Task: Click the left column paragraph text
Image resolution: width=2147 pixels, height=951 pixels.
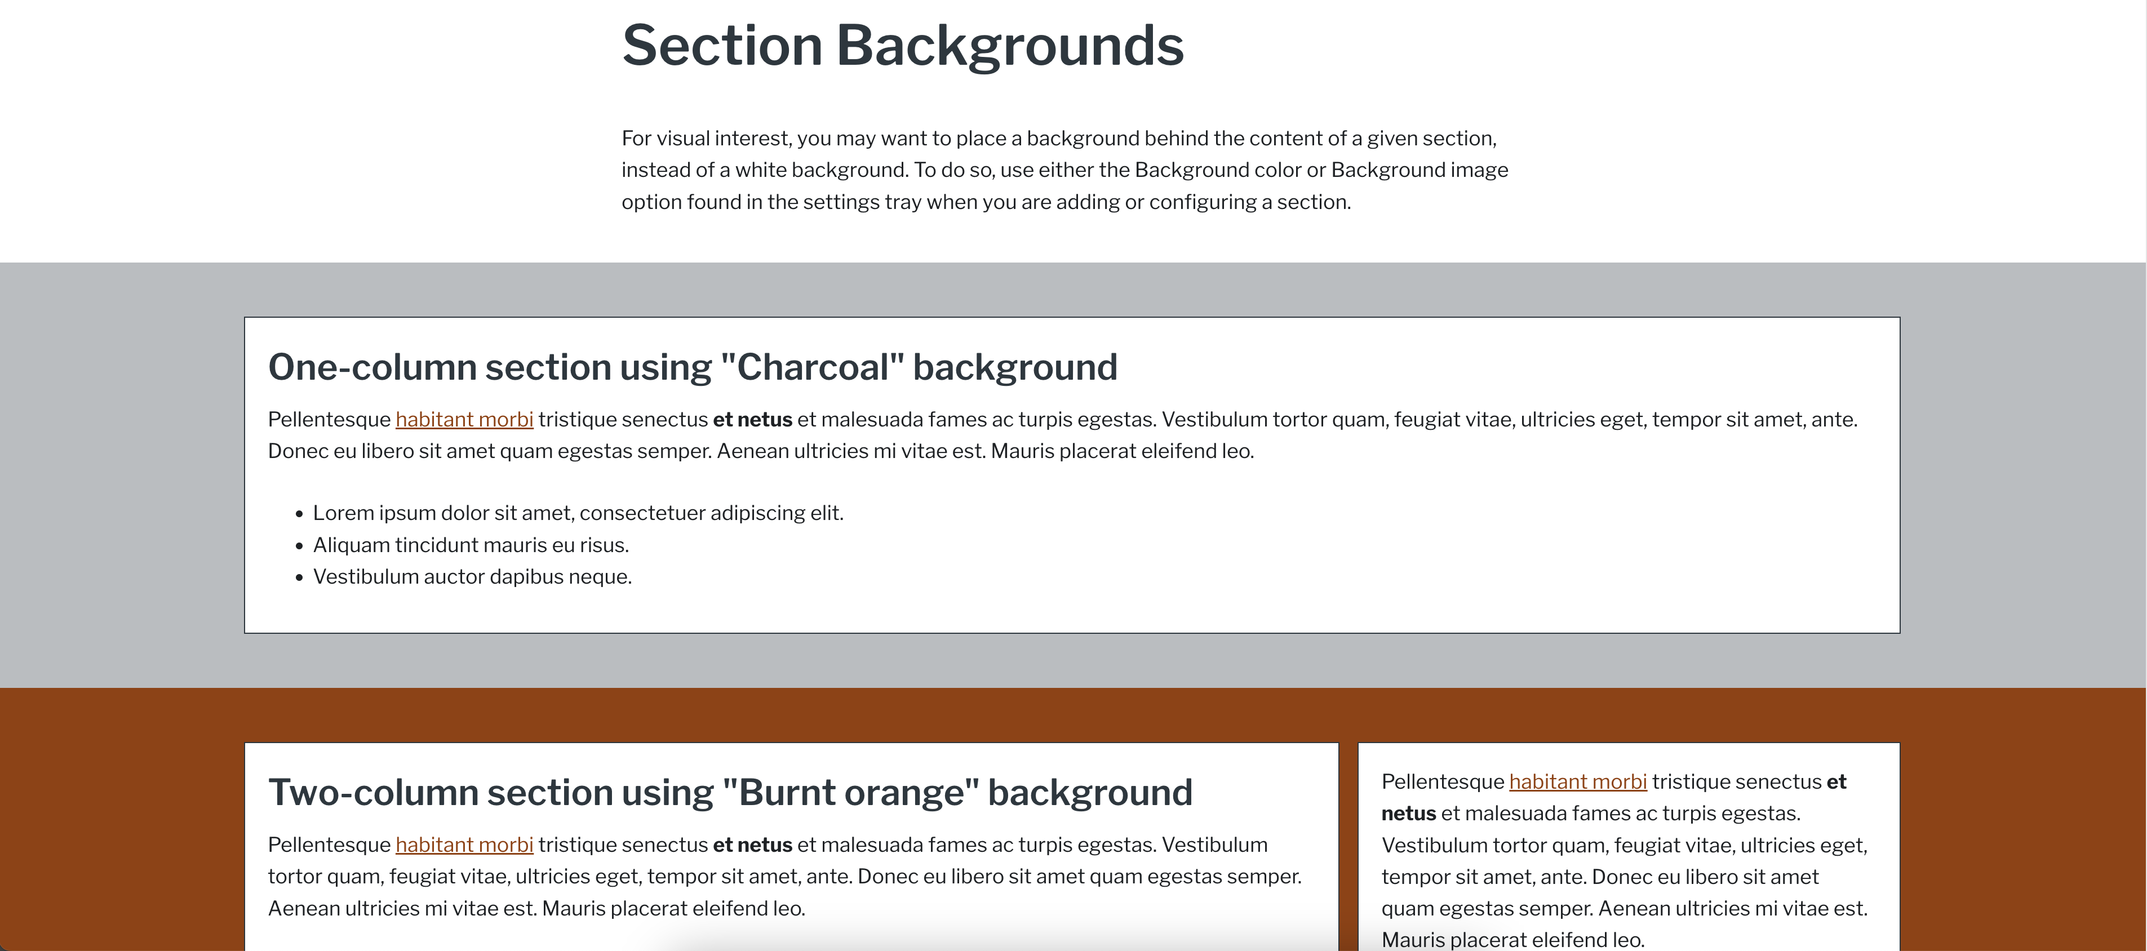Action: click(783, 876)
